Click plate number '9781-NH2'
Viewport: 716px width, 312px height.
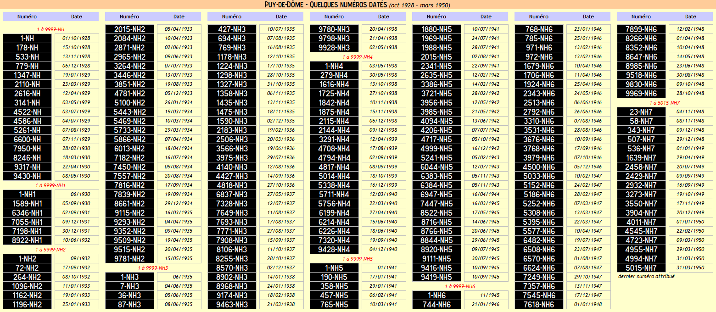129,259
